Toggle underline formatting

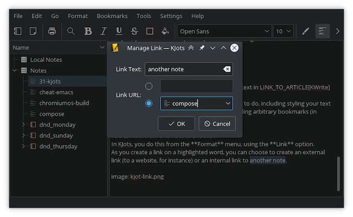click(119, 31)
